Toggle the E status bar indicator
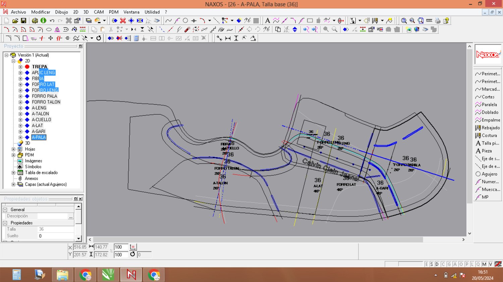The width and height of the screenshot is (503, 282). pos(427,264)
